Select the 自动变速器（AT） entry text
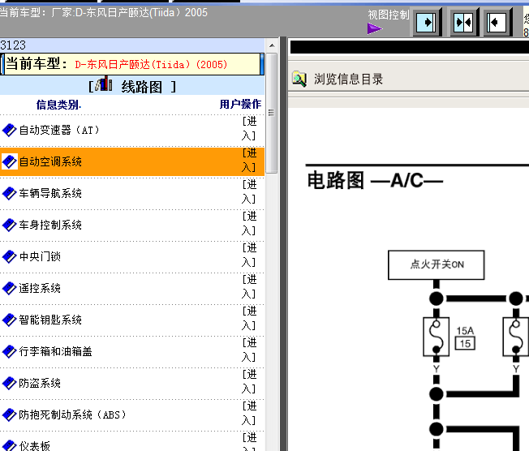The width and height of the screenshot is (529, 451). pyautogui.click(x=60, y=131)
